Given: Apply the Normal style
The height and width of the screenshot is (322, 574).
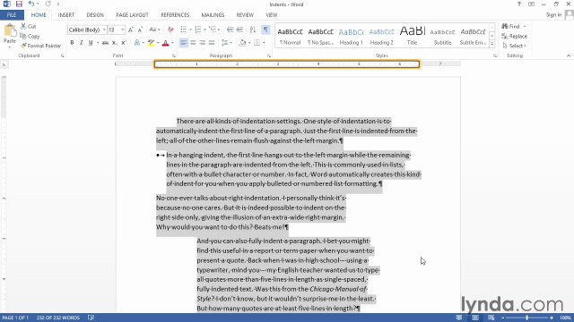Looking at the screenshot, I should [x=290, y=36].
